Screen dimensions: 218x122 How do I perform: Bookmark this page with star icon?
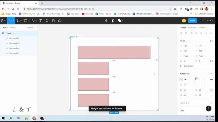pyautogui.click(x=175, y=9)
